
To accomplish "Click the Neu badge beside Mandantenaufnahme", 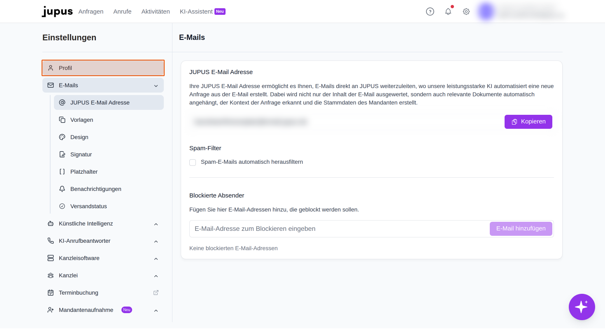I will tap(127, 310).
